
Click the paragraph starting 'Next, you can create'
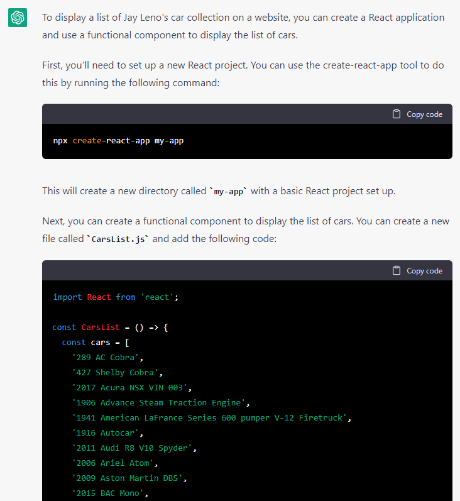point(246,229)
